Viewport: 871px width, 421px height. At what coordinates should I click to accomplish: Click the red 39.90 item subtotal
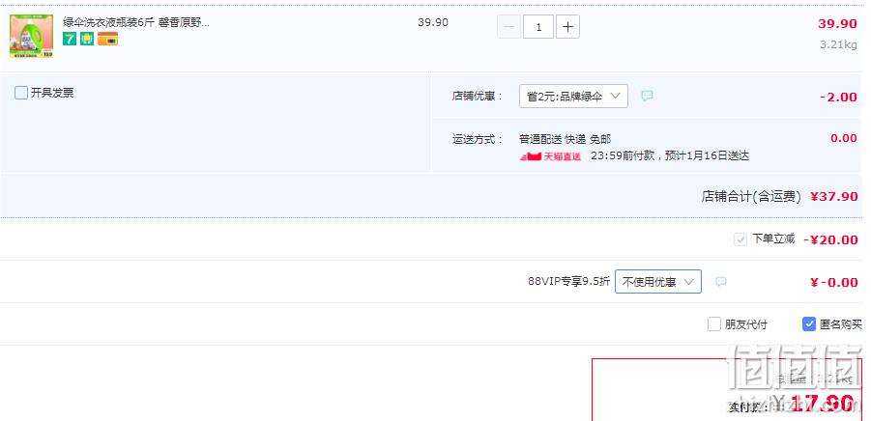pyautogui.click(x=837, y=24)
